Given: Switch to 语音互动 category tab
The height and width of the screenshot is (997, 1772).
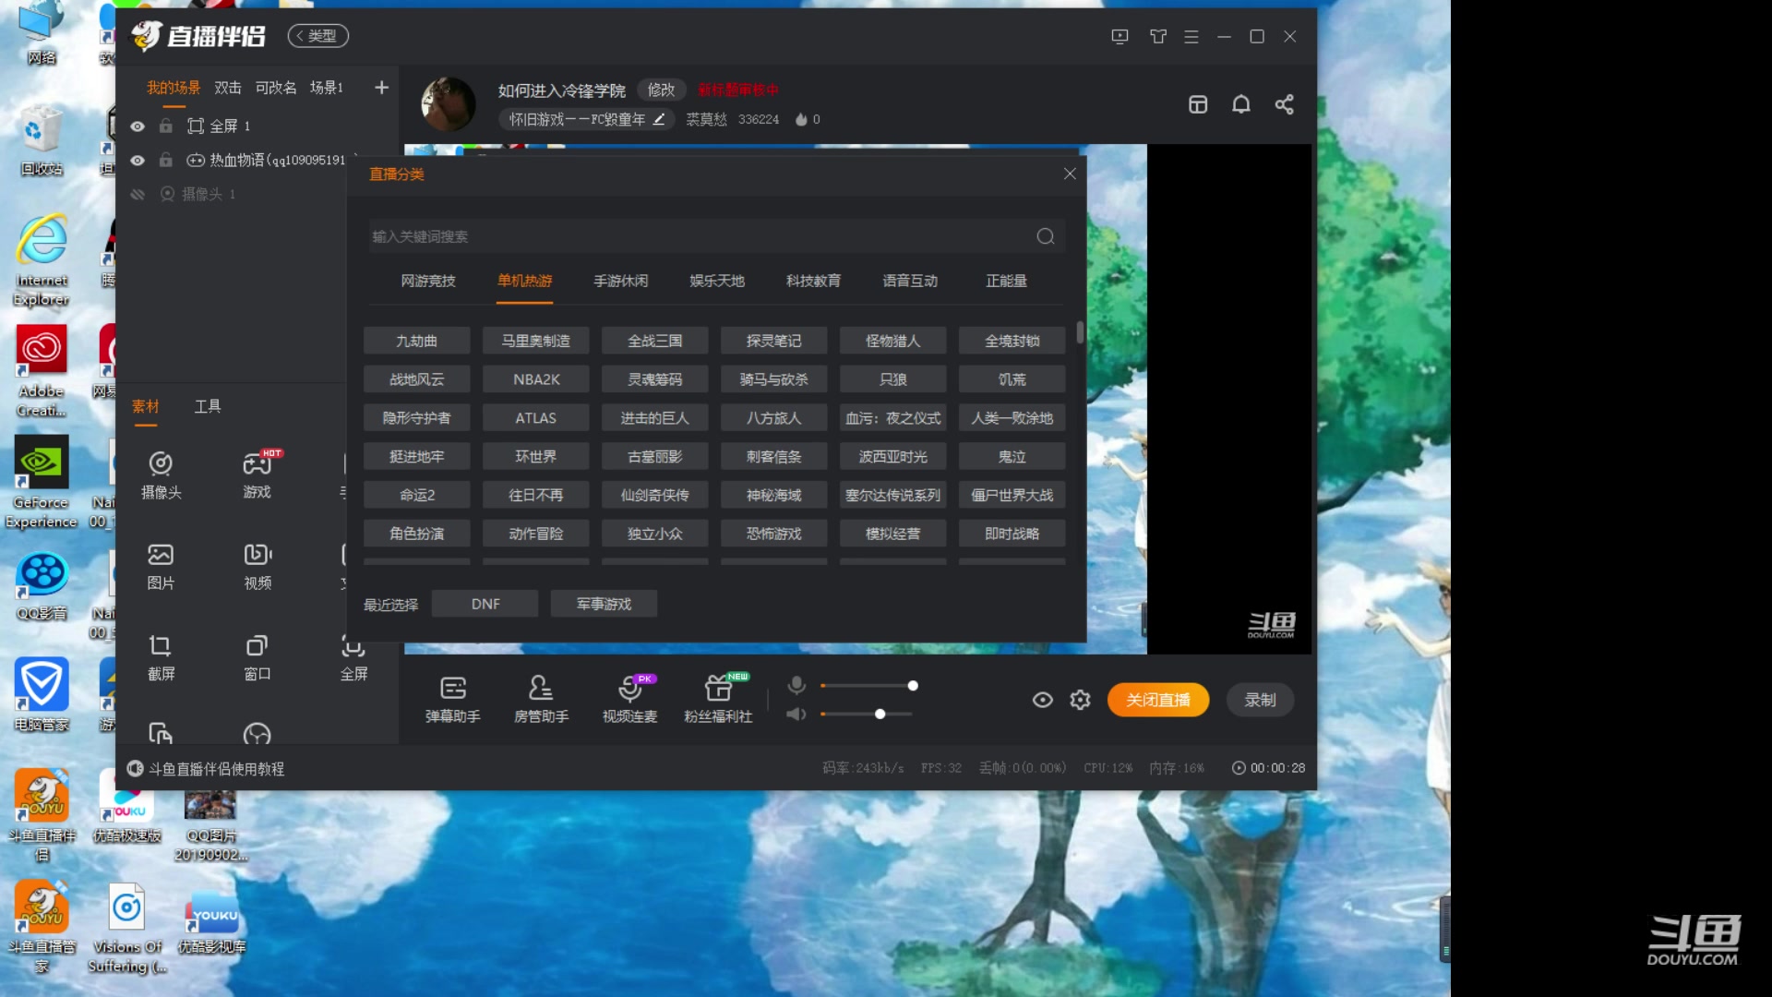Looking at the screenshot, I should [x=910, y=281].
